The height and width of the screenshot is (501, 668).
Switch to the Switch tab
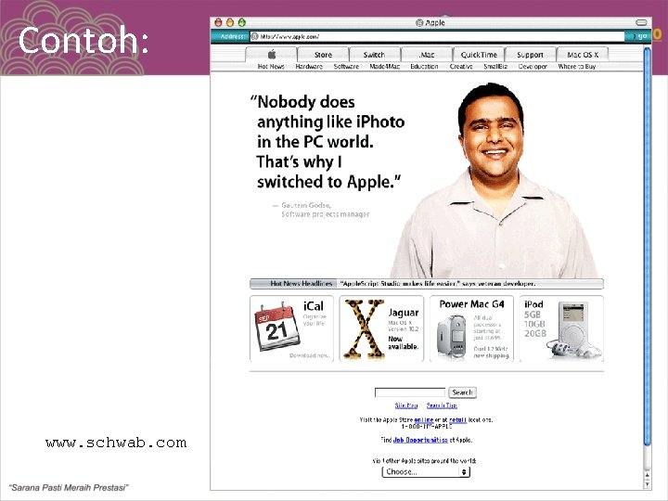pyautogui.click(x=374, y=55)
